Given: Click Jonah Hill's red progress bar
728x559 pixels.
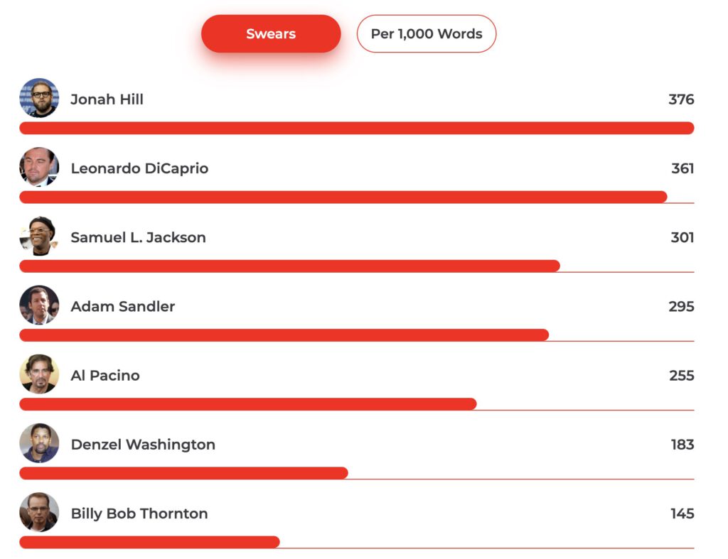Looking at the screenshot, I should pos(357,128).
